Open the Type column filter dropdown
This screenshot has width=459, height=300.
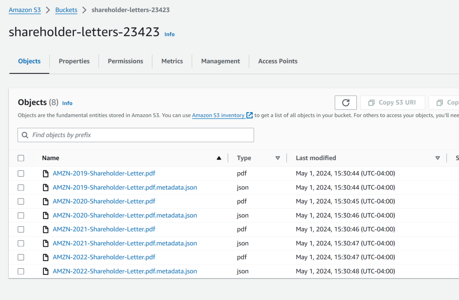(x=278, y=158)
